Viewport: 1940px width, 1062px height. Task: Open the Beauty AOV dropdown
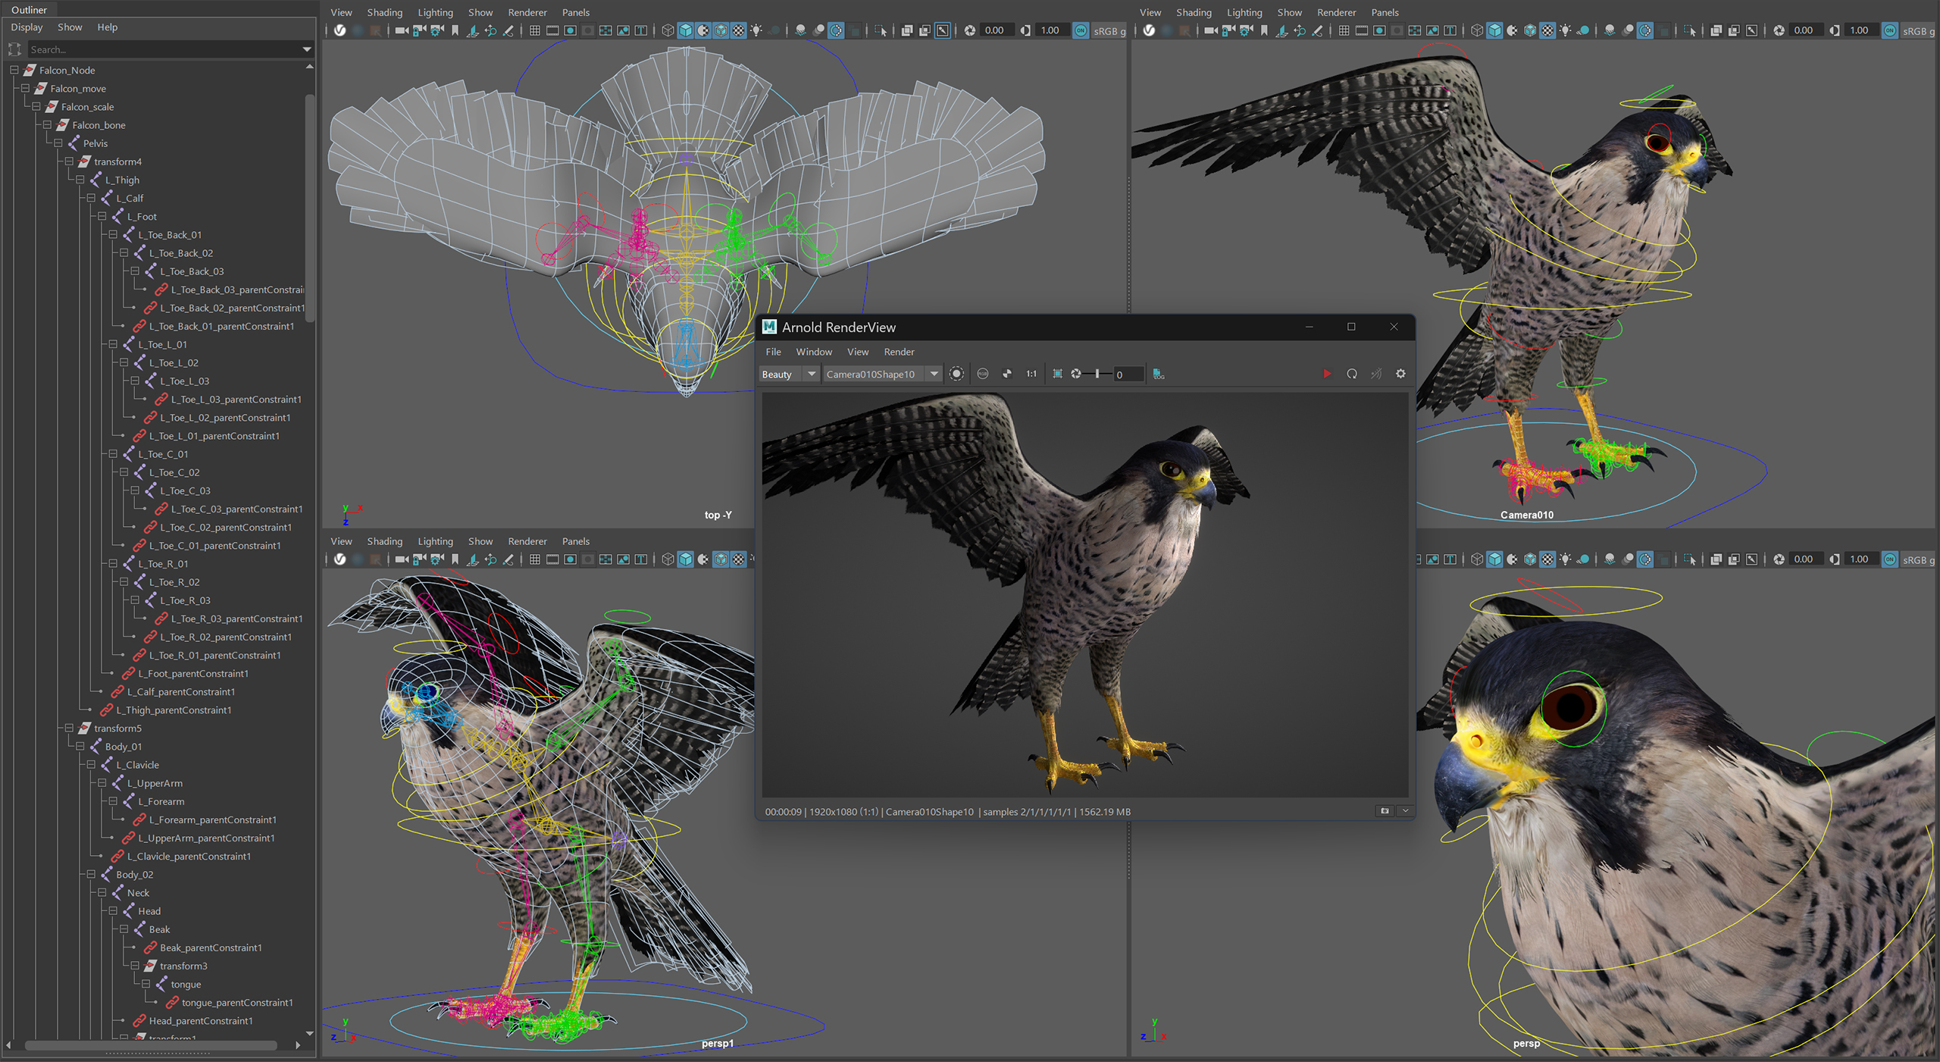[789, 374]
